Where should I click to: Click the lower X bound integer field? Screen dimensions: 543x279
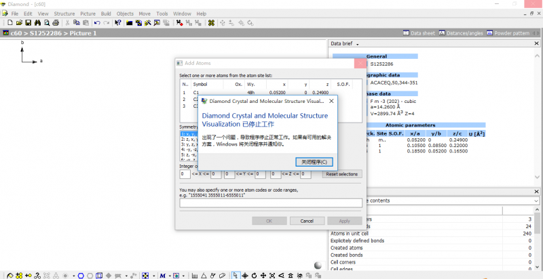pyautogui.click(x=185, y=175)
